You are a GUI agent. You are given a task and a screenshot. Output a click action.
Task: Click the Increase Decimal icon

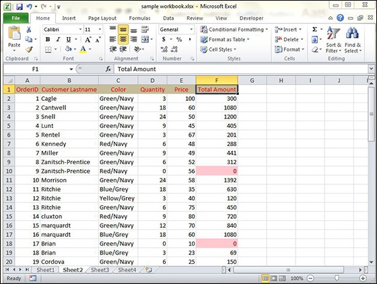click(x=164, y=49)
